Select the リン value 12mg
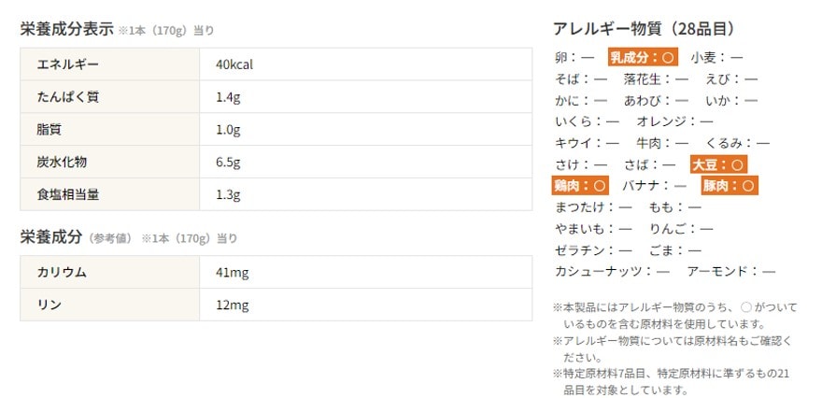Screen dimensions: 822x398 click(231, 305)
